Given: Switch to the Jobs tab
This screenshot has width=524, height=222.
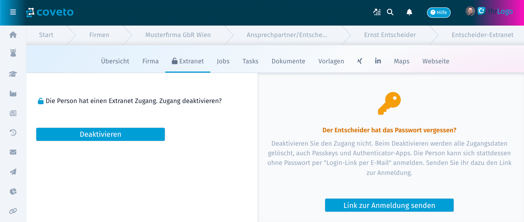Looking at the screenshot, I should tap(223, 61).
